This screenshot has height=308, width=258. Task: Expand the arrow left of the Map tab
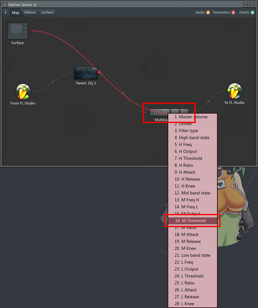pyautogui.click(x=6, y=12)
